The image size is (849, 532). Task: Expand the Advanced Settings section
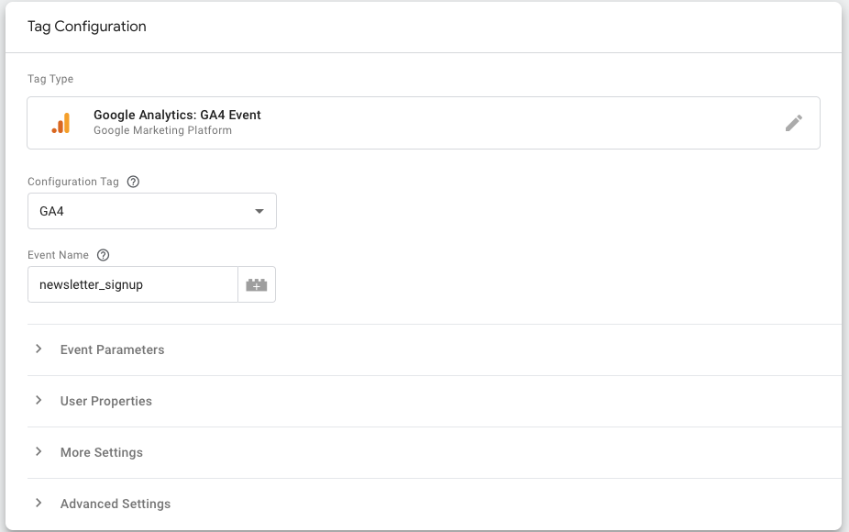coord(115,504)
